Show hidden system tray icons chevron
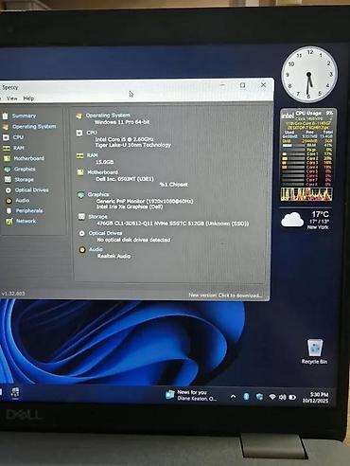 233,396
